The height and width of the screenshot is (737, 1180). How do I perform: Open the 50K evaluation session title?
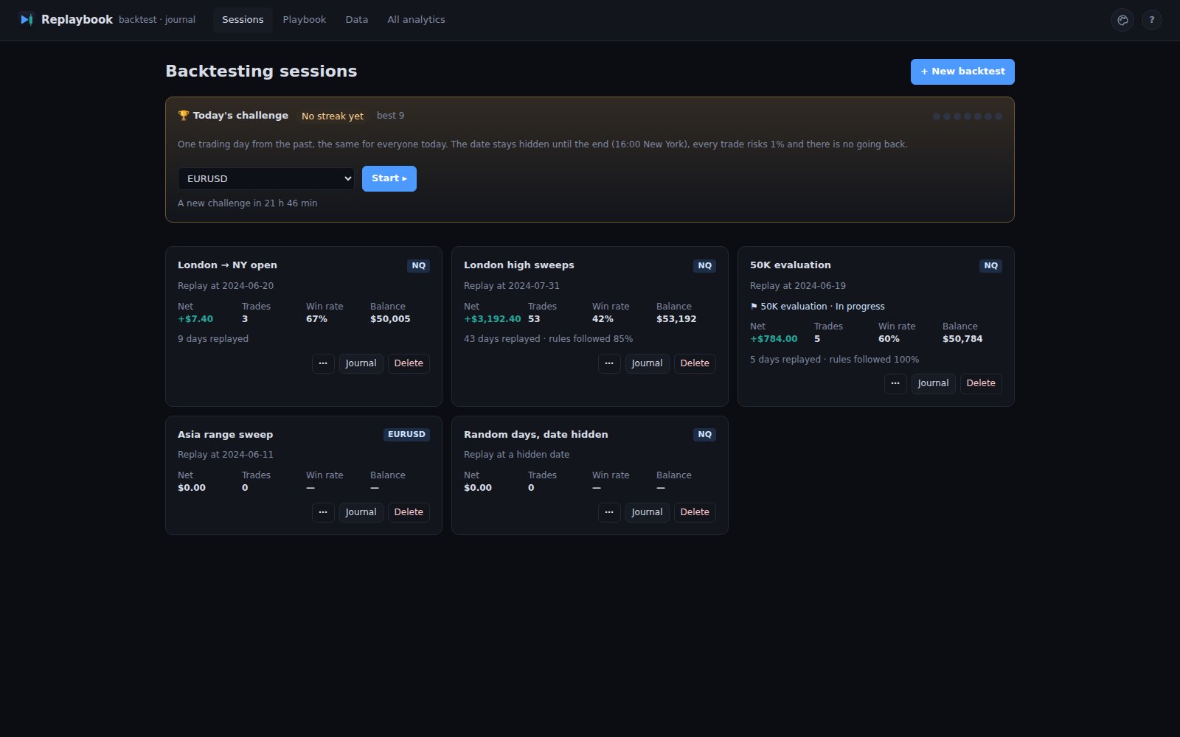790,265
